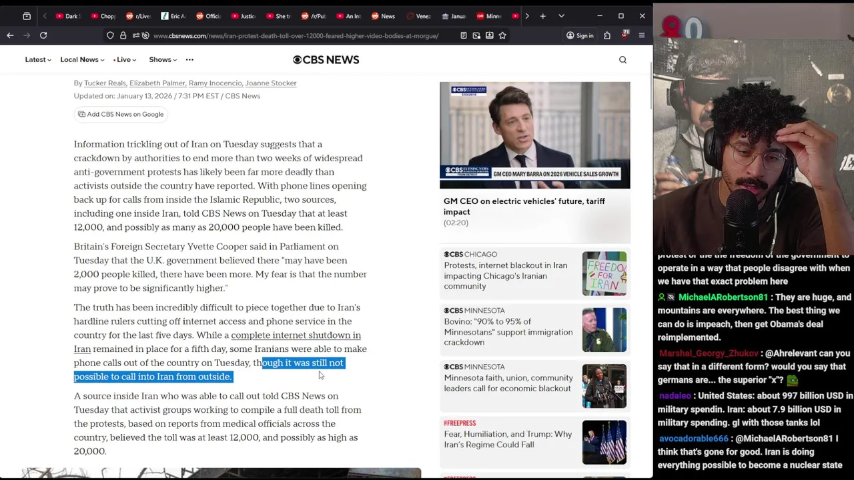Open Firefox View icon at tab bar start
The width and height of the screenshot is (854, 480).
(27, 16)
